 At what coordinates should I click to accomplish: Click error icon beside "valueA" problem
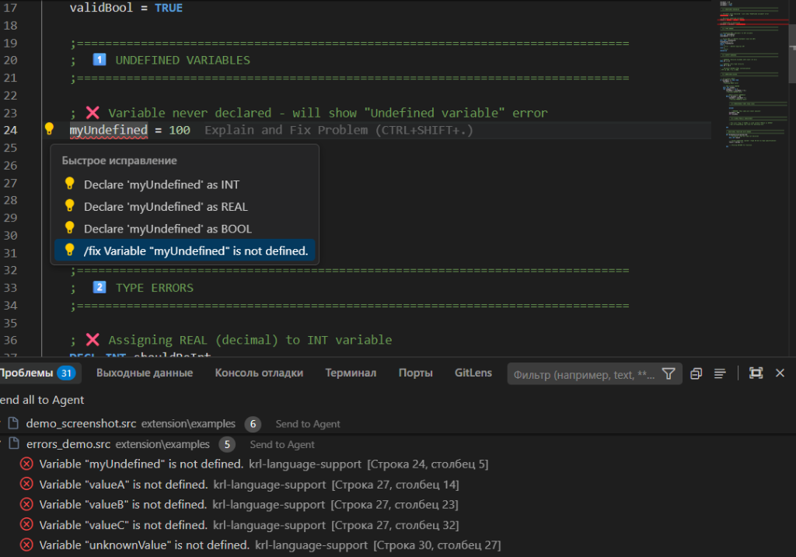[x=26, y=484]
